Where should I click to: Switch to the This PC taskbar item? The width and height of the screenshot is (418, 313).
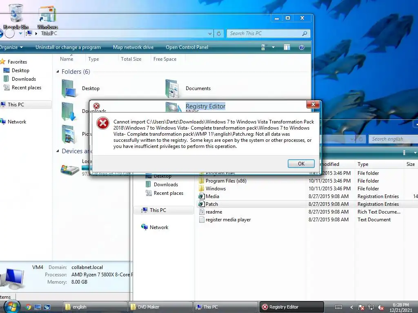click(226, 307)
